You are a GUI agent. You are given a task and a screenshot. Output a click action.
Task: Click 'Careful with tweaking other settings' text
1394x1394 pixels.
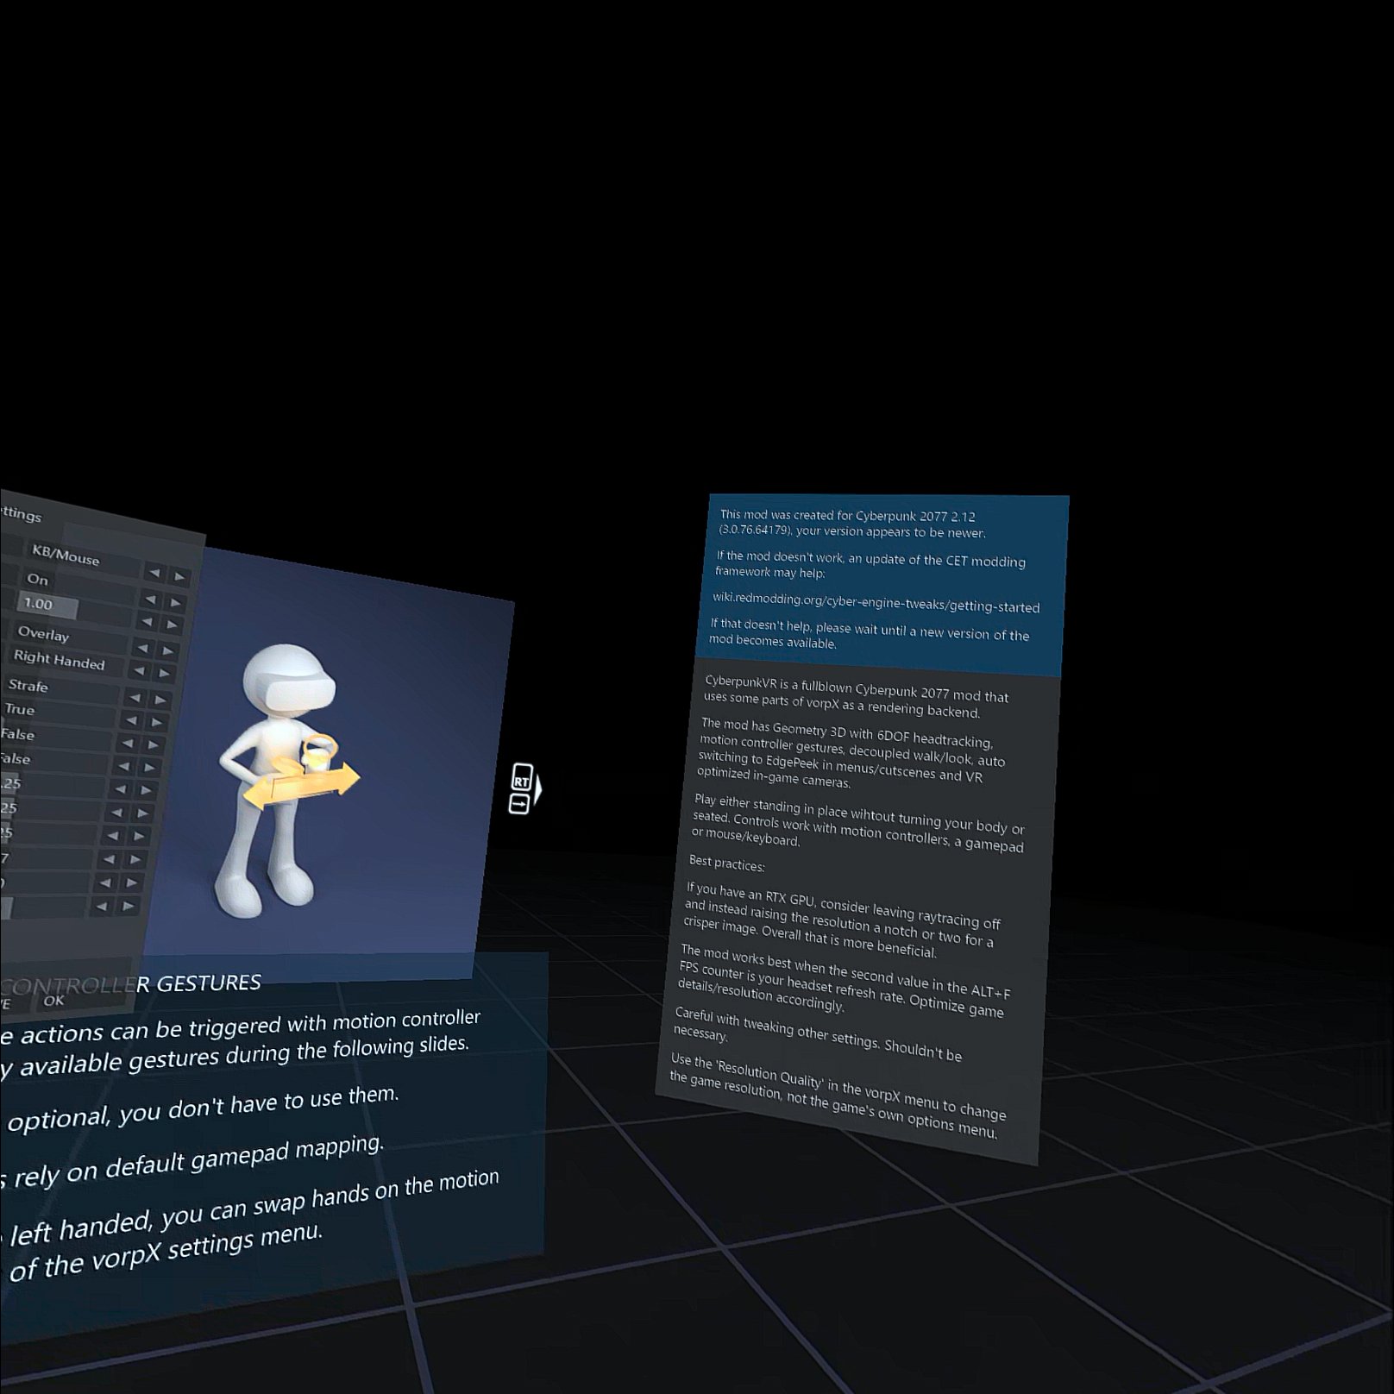tap(817, 1033)
